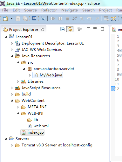Viewport: 122px width, 162px height.
Task: Select the web.xml file
Action: point(41,126)
